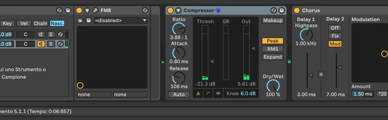
Task: Click the 7.00 ms Delay 2 value
Action: click(x=336, y=94)
